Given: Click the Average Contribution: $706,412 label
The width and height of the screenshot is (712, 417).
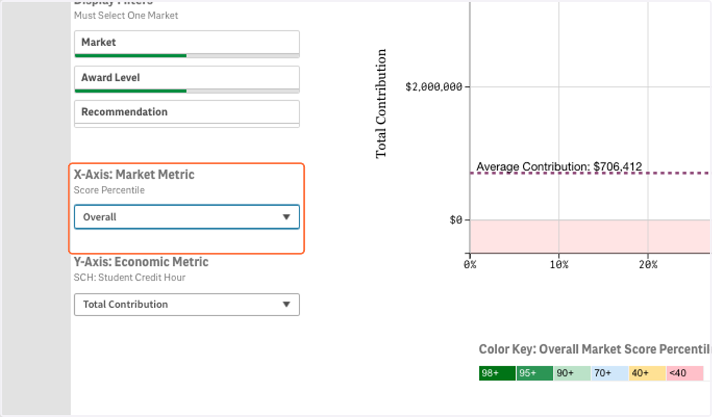Looking at the screenshot, I should (559, 167).
